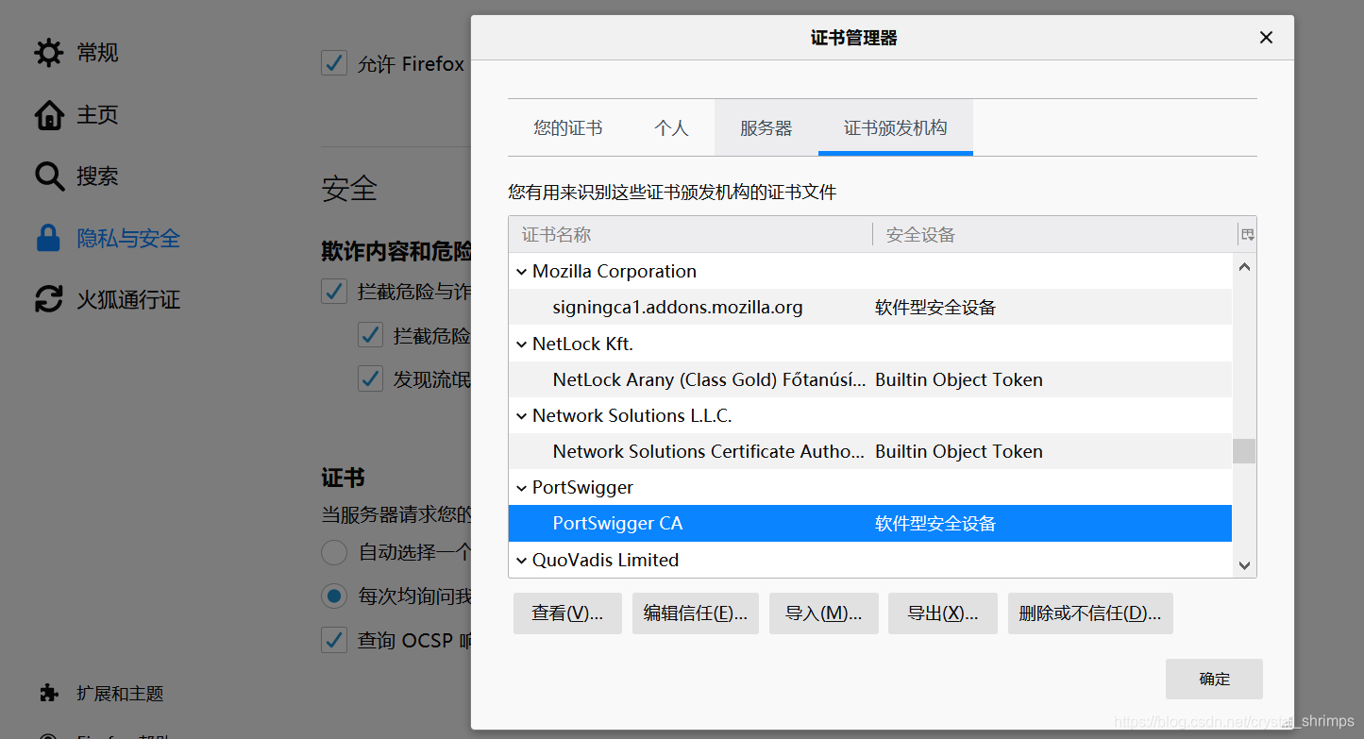Open the 常规 settings category

point(97,53)
